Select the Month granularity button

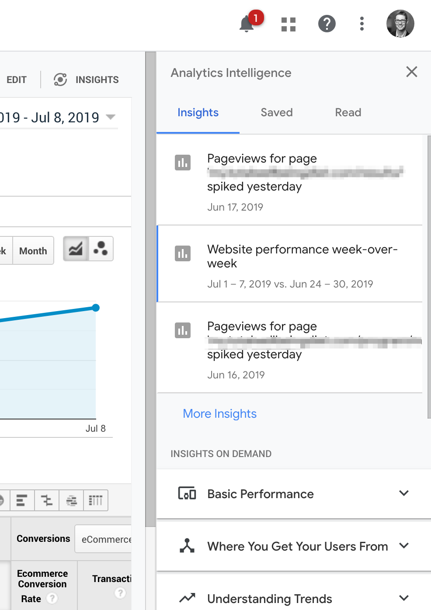(x=33, y=251)
